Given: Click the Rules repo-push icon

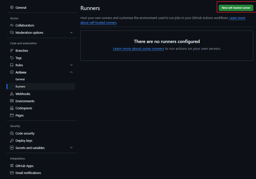Looking at the screenshot, I should (12, 65).
